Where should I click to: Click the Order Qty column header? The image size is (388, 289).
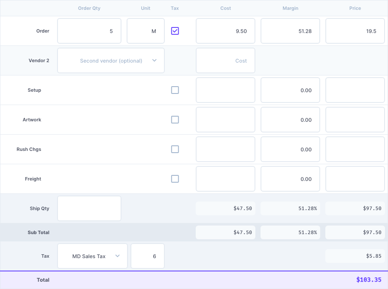click(89, 8)
